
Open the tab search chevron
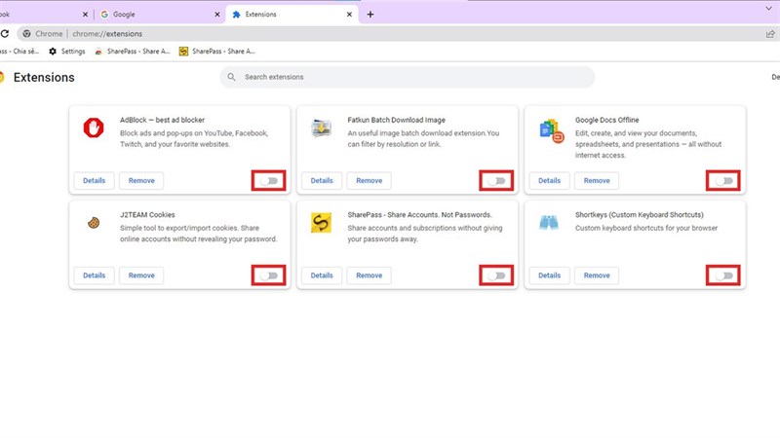point(769,9)
